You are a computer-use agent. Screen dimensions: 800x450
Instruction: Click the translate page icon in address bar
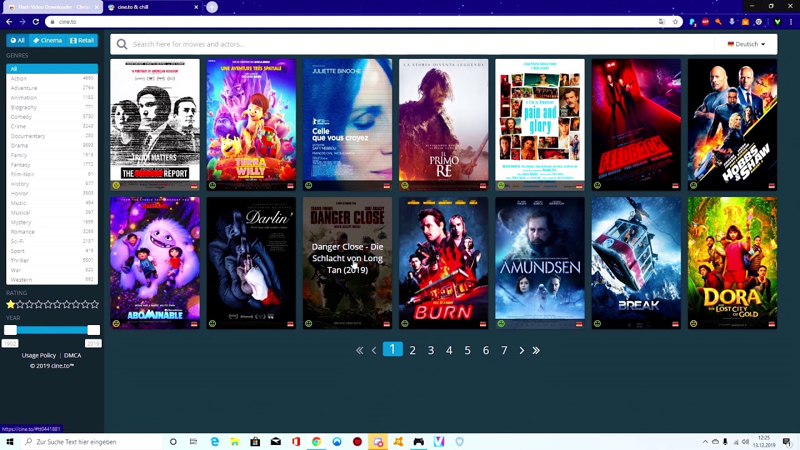tap(662, 22)
